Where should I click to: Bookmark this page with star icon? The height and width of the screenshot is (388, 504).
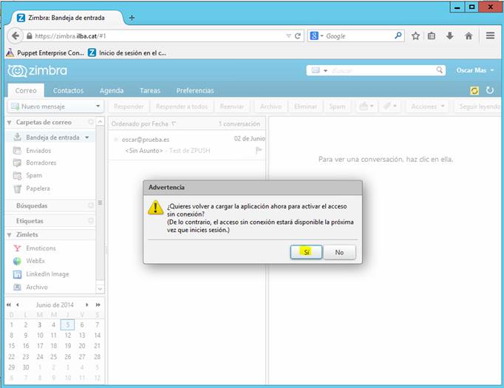click(415, 36)
